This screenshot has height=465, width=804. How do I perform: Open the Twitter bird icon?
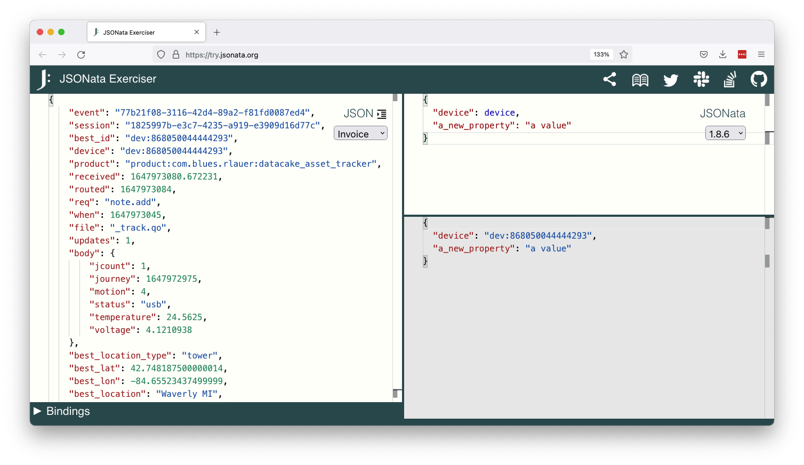[x=671, y=80]
